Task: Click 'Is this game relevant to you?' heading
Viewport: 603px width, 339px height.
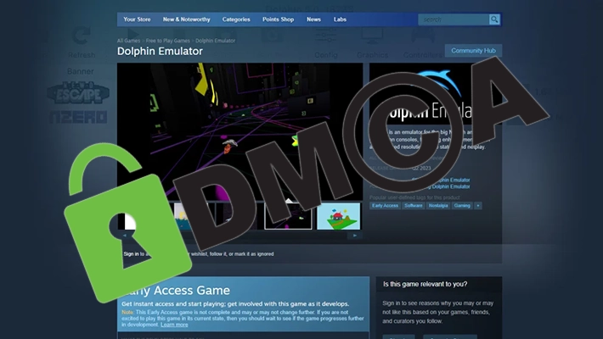Action: click(425, 284)
